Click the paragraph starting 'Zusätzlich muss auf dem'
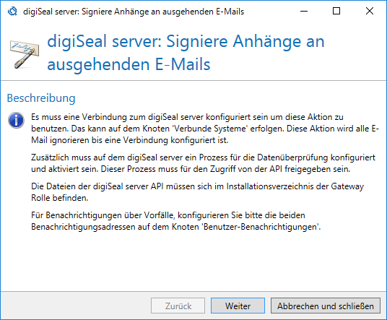 coord(203,163)
